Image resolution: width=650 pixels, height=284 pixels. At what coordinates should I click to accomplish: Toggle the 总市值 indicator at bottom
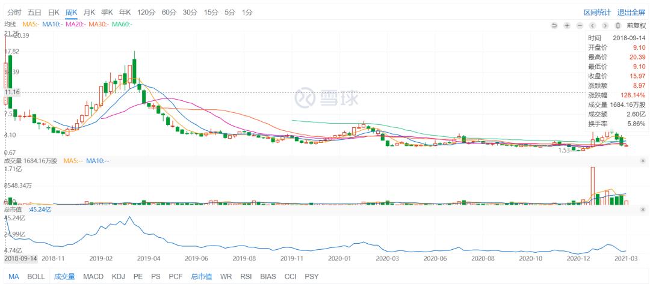(x=202, y=277)
